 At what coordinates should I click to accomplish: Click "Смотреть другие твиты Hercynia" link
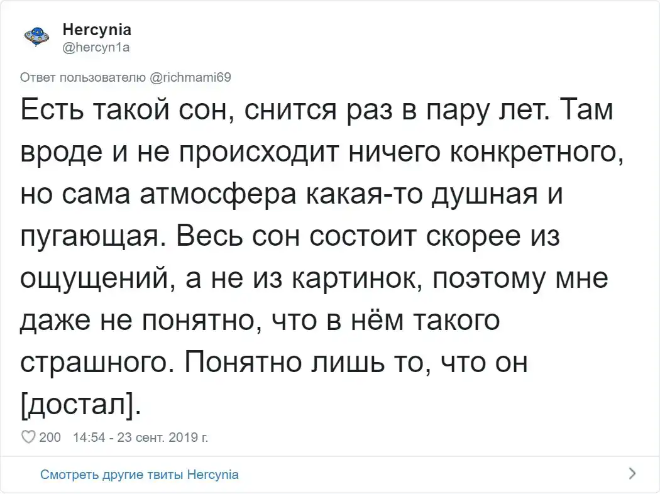(140, 474)
